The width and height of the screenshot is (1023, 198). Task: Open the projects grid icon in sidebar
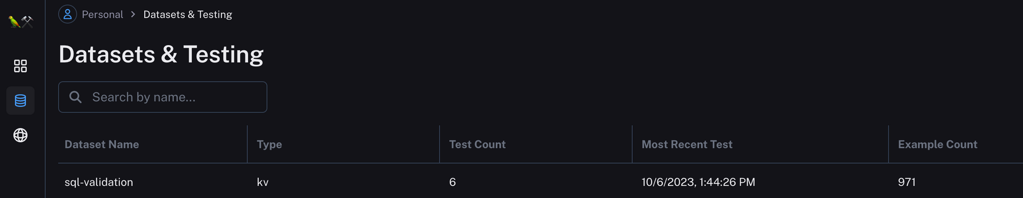coord(20,66)
